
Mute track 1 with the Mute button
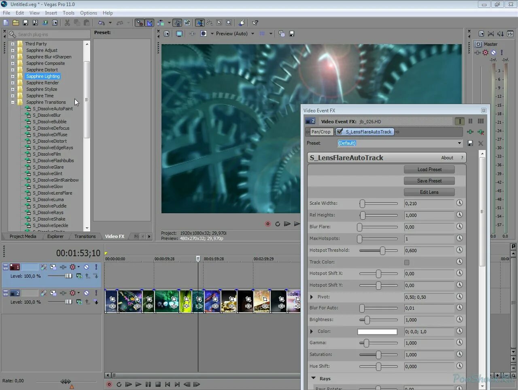(x=86, y=267)
